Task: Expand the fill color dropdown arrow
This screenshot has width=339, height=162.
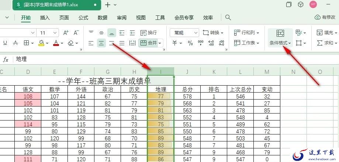Action: 47,43
